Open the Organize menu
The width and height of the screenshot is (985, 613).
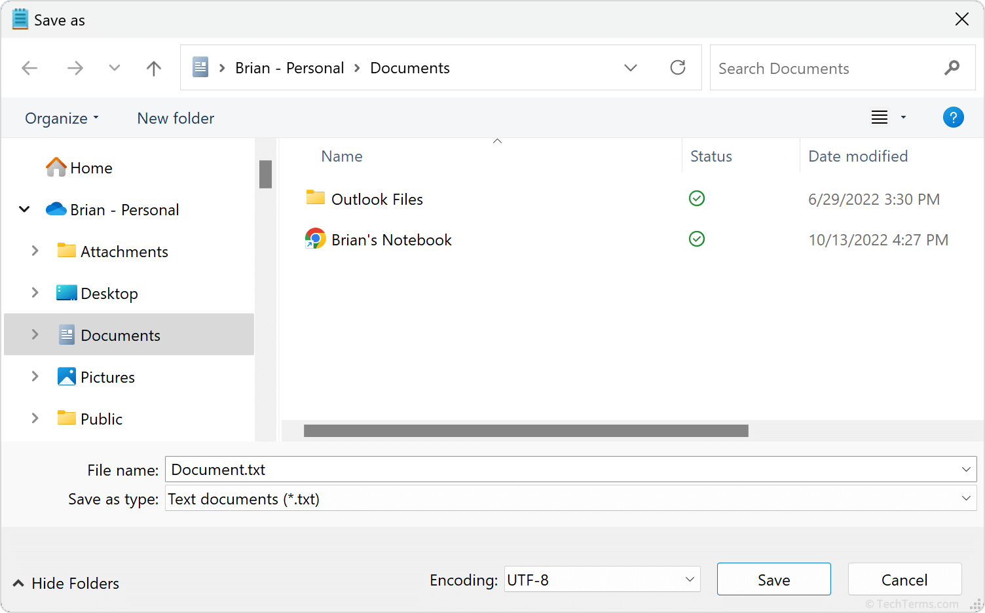(x=62, y=118)
